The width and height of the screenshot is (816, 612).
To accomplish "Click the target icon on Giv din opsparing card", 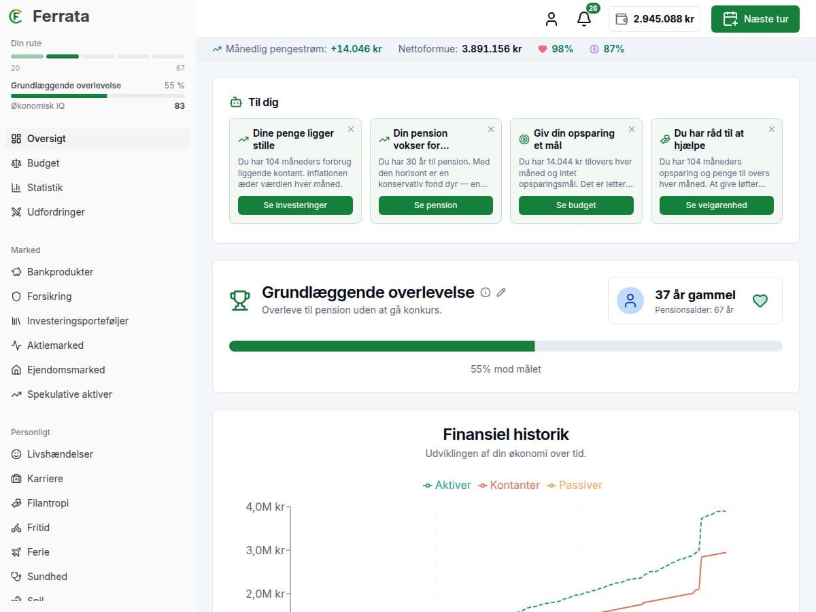I will [x=524, y=139].
